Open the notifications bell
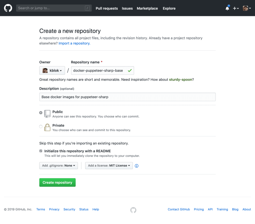Viewport: 255px width, 224px height. tap(227, 8)
